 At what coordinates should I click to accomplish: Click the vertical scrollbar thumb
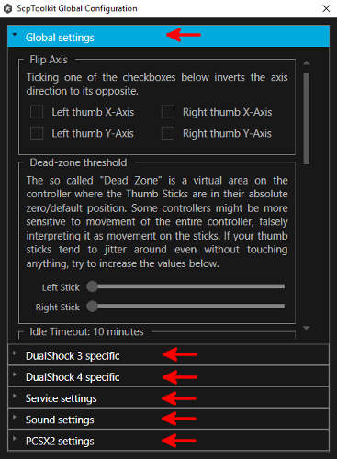[x=307, y=118]
